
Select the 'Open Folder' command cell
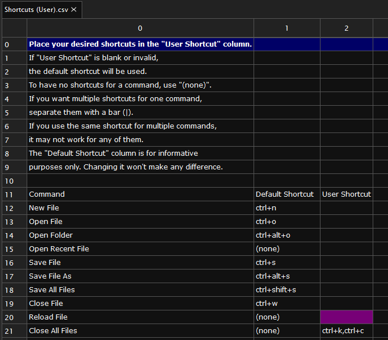[x=140, y=235]
